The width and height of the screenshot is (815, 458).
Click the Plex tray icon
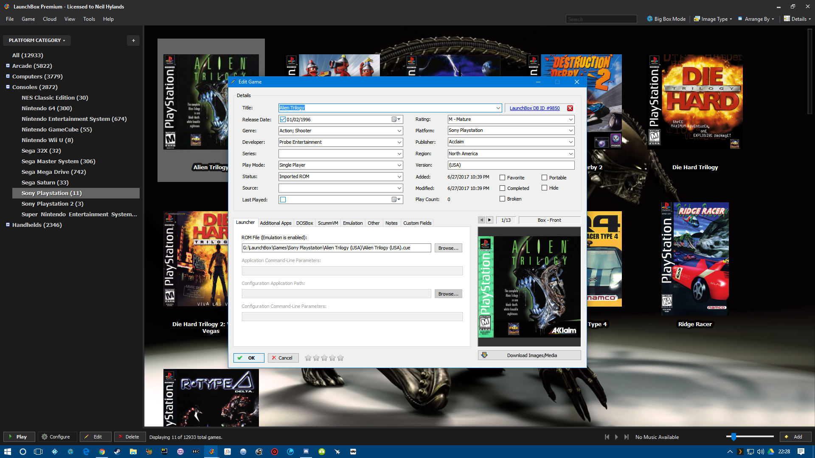[x=740, y=452]
